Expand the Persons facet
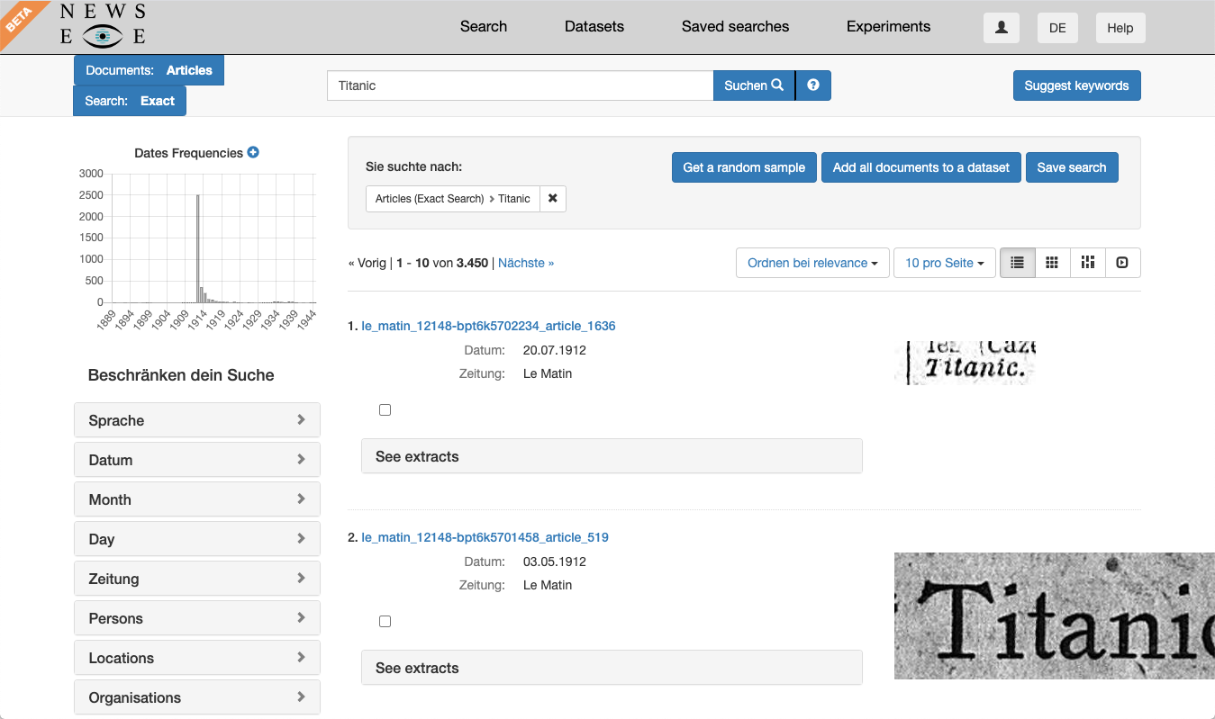This screenshot has width=1215, height=719. click(x=197, y=618)
